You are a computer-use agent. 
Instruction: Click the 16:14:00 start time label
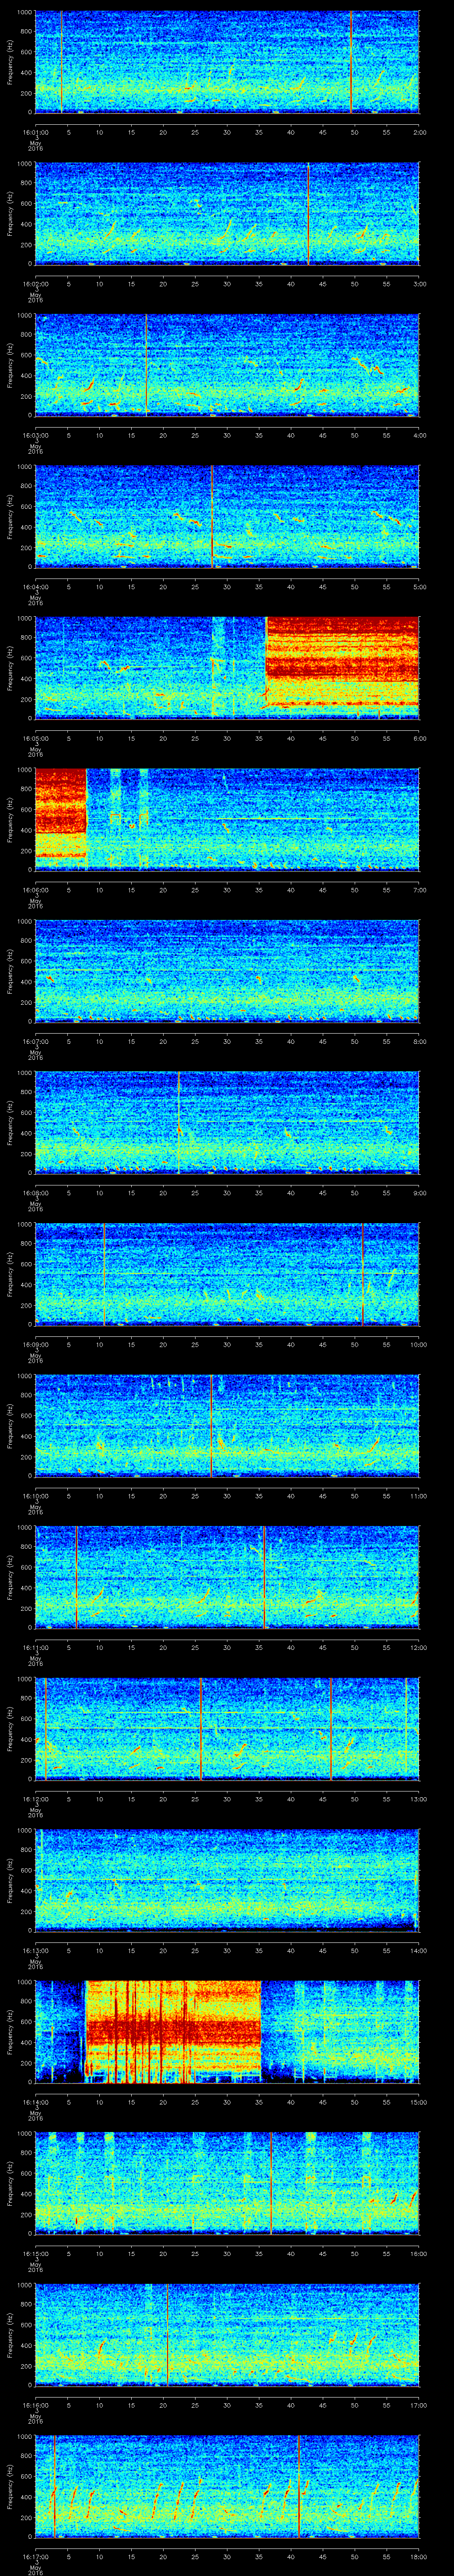[x=35, y=2101]
